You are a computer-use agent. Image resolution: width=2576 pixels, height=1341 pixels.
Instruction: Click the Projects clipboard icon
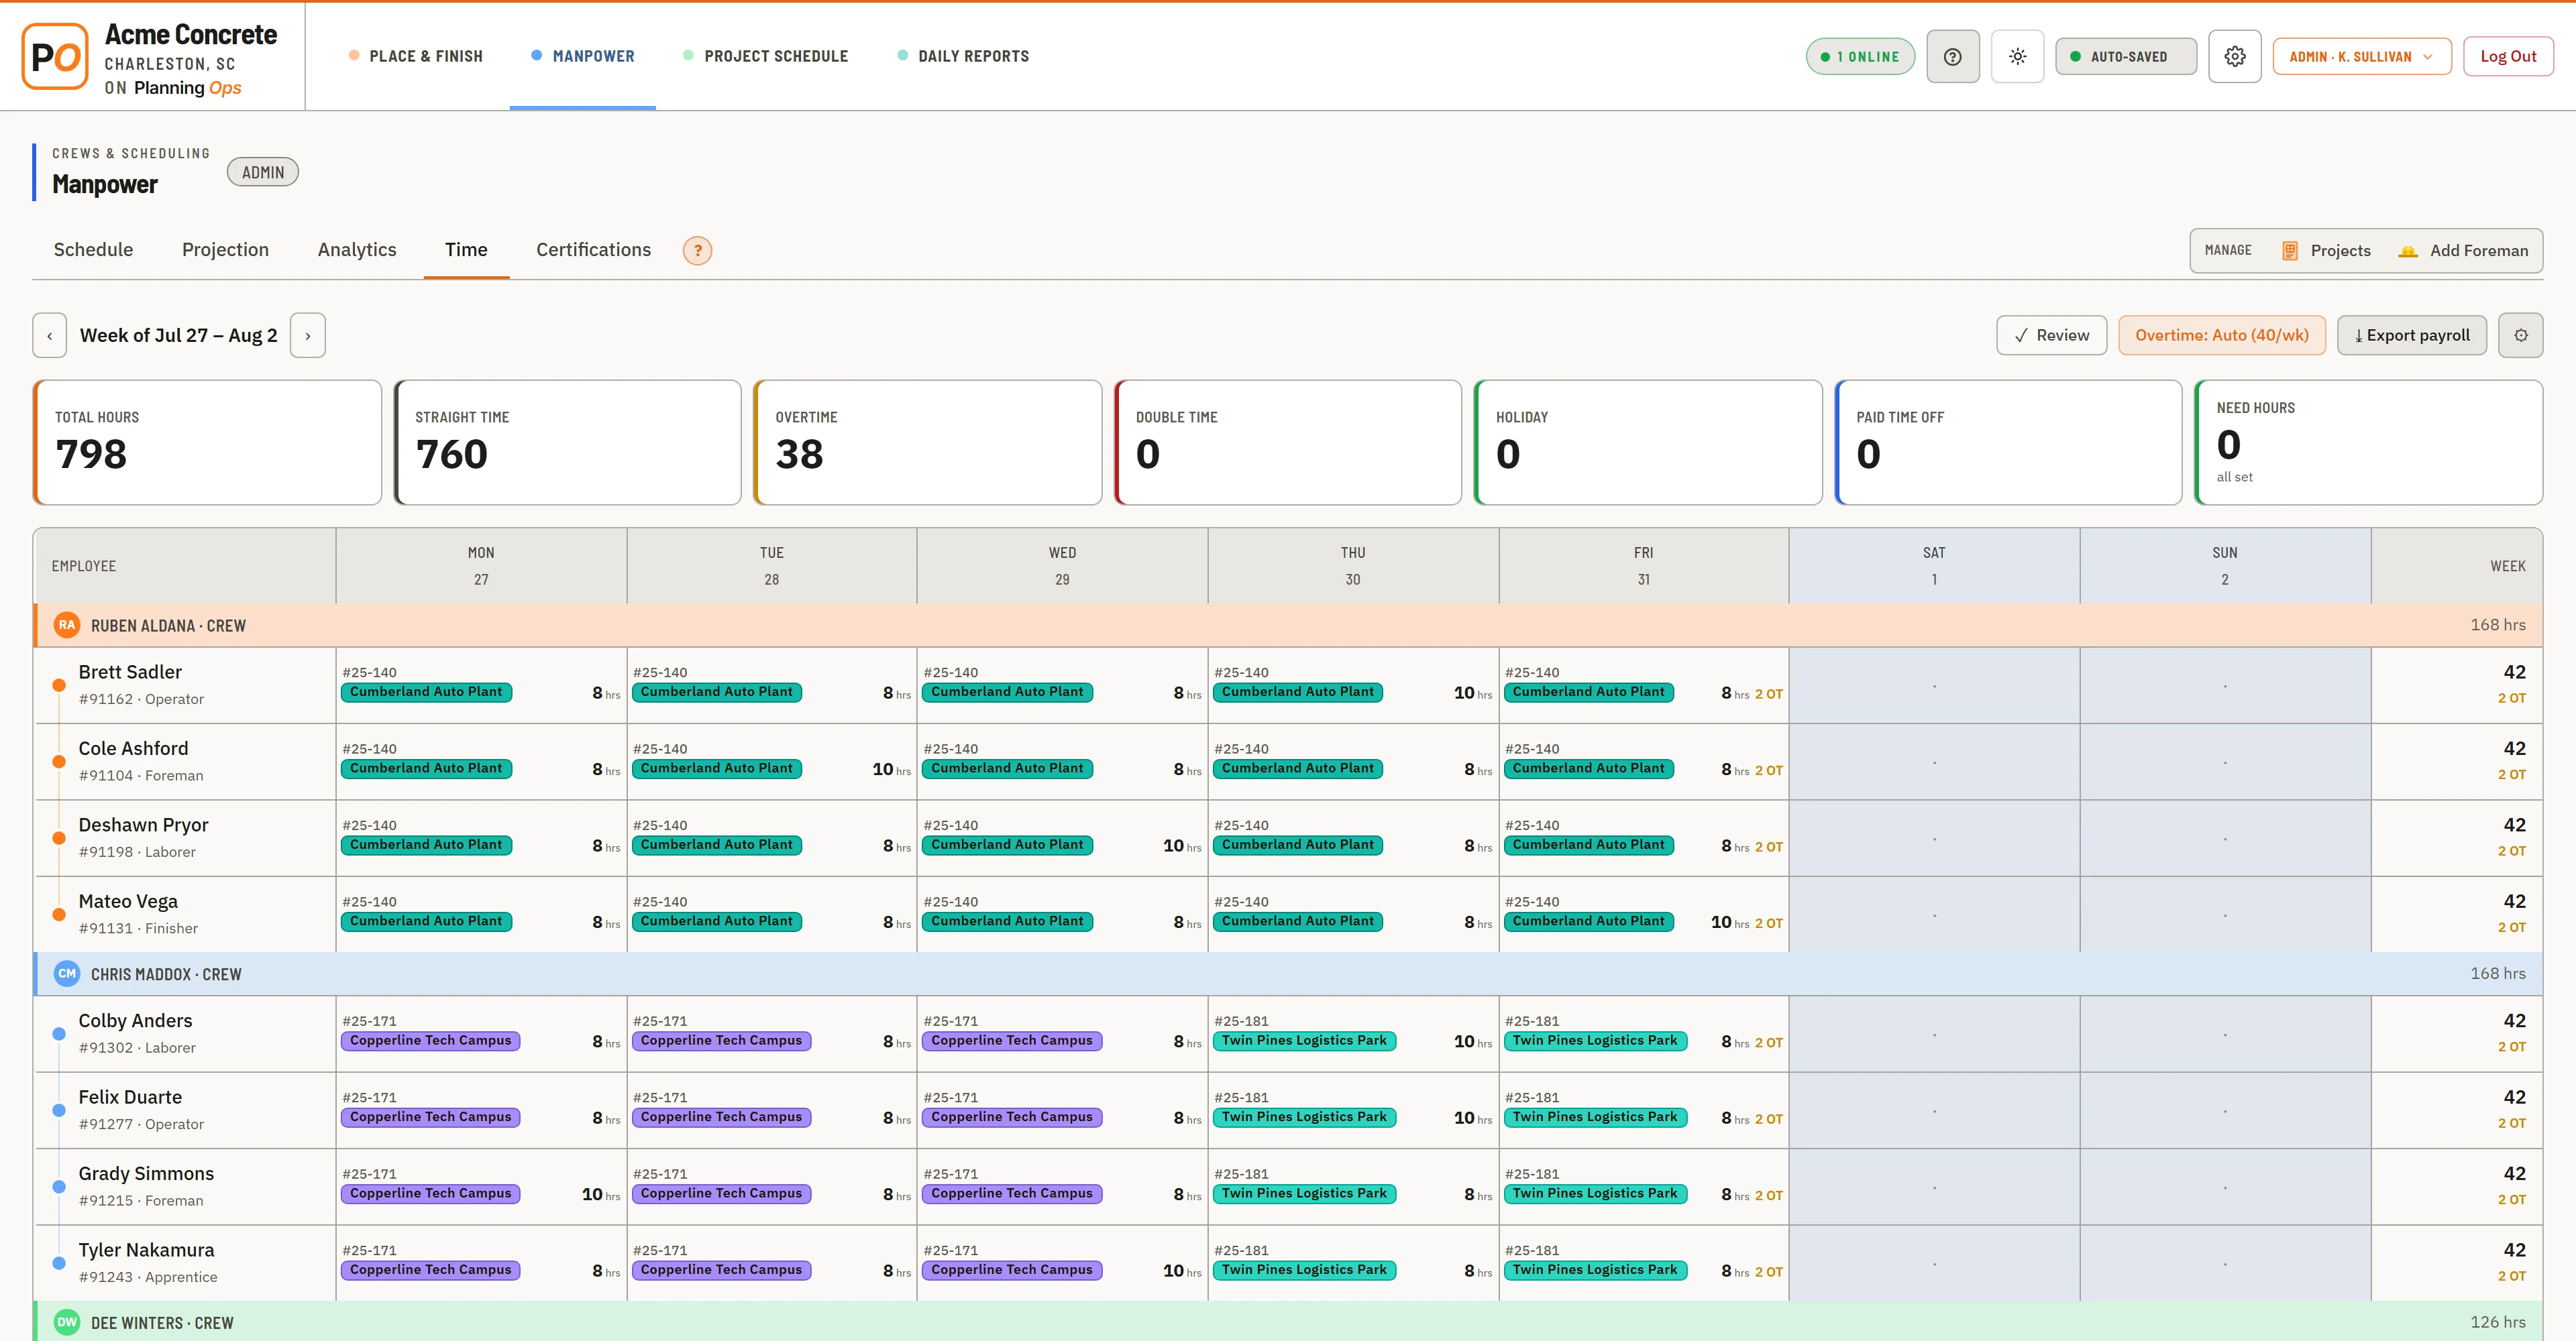tap(2289, 251)
